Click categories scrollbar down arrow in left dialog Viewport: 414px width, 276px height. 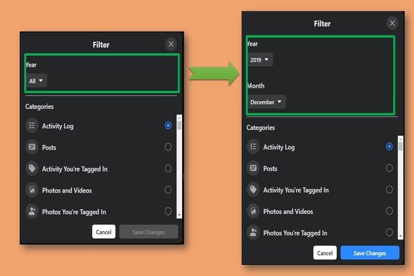click(179, 215)
